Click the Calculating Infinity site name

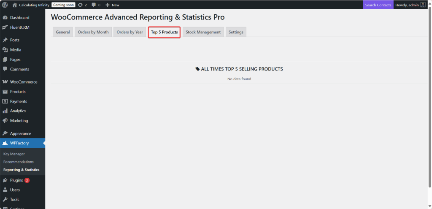tap(34, 5)
